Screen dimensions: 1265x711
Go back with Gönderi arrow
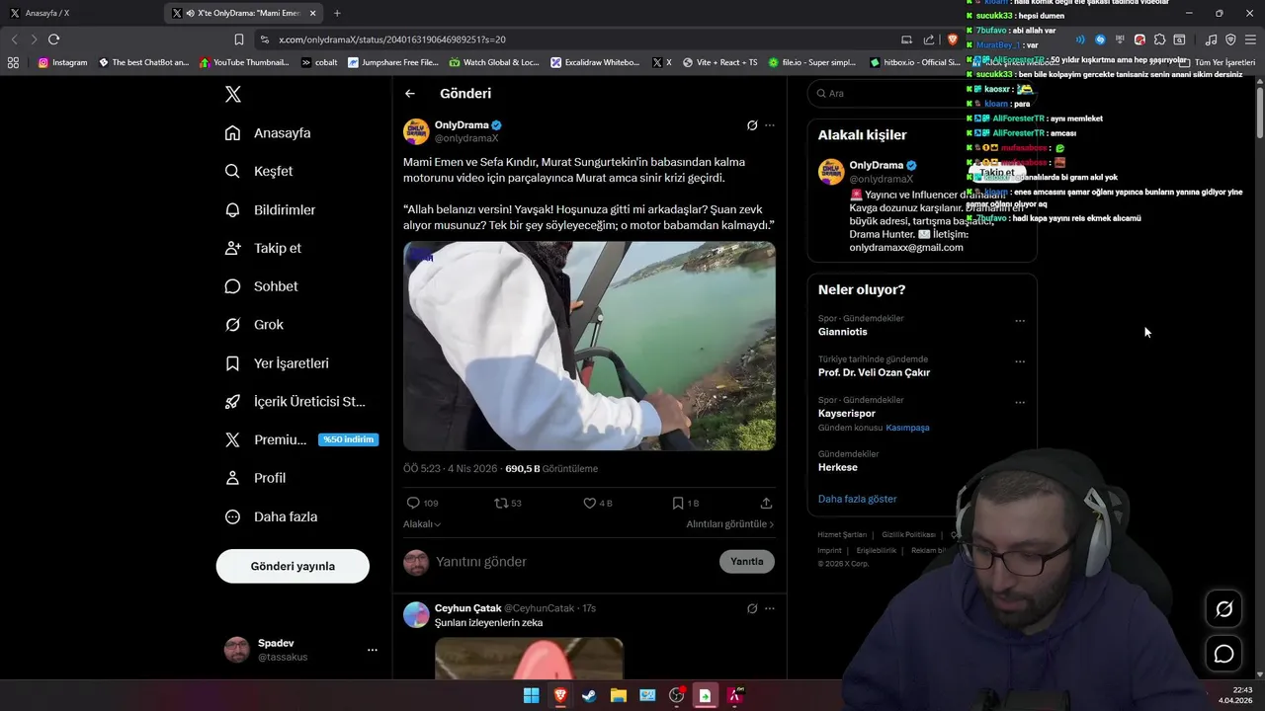coord(410,94)
